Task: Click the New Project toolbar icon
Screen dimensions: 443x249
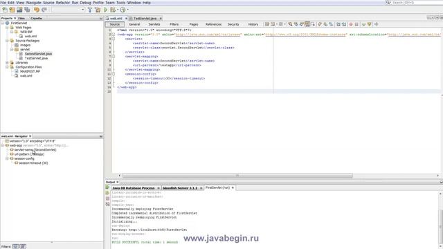Action: point(12,10)
